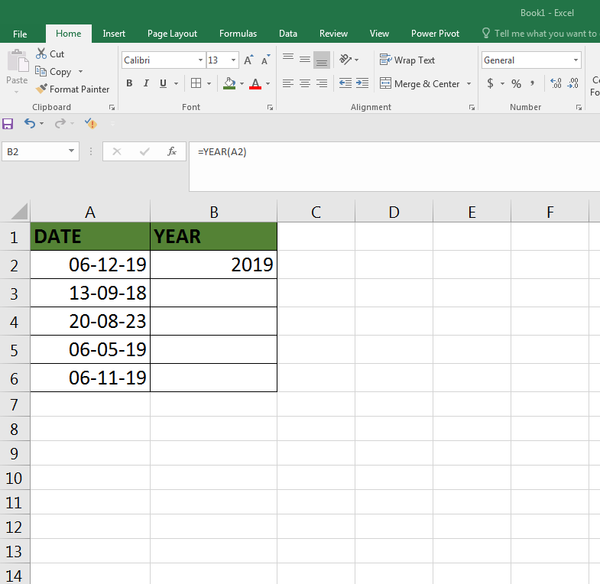Open the font name Calibri dropdown

pyautogui.click(x=200, y=60)
